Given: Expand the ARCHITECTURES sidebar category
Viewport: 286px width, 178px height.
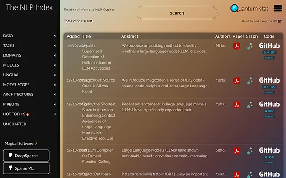Looking at the screenshot, I should coord(29,95).
